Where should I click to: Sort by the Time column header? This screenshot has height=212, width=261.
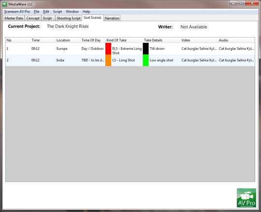(43, 40)
